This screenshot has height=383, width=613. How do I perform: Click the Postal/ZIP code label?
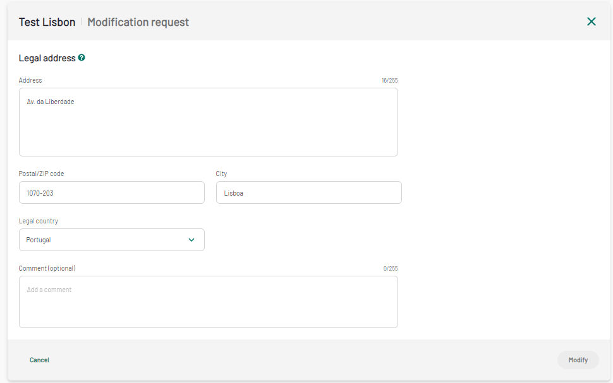pyautogui.click(x=41, y=174)
